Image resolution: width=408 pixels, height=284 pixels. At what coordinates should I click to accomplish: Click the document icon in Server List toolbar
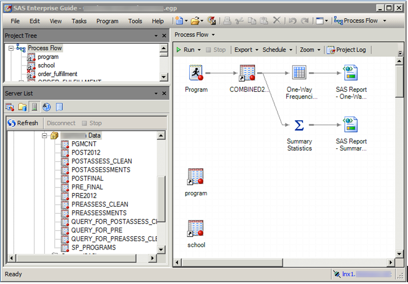pos(59,107)
